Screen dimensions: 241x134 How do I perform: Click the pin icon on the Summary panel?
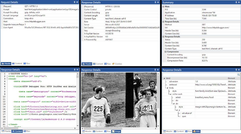tap(235, 2)
